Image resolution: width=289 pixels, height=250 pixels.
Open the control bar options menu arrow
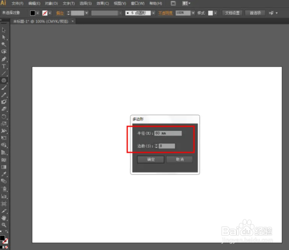tap(277, 13)
